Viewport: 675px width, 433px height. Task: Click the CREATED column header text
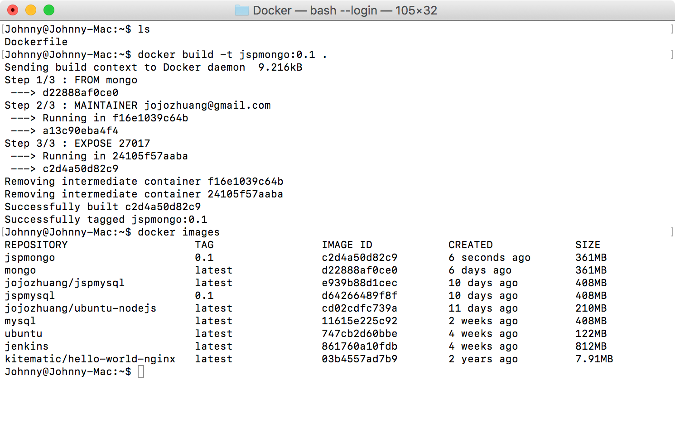point(470,245)
